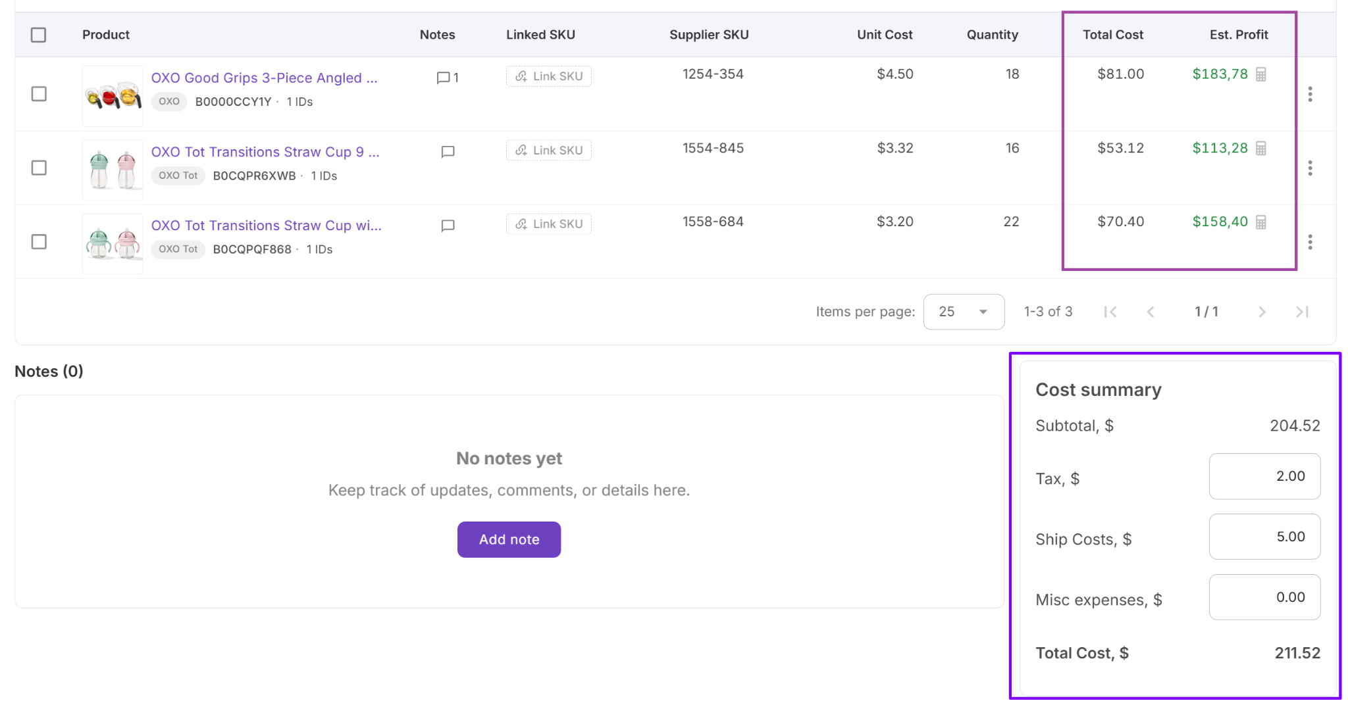Image resolution: width=1348 pixels, height=705 pixels.
Task: Click the Linked SKU column header
Action: point(540,35)
